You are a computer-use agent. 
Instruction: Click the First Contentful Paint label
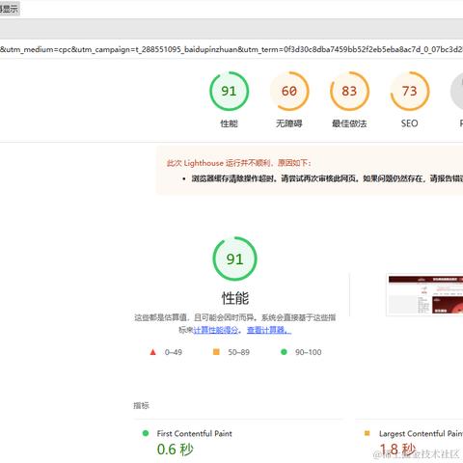194,433
